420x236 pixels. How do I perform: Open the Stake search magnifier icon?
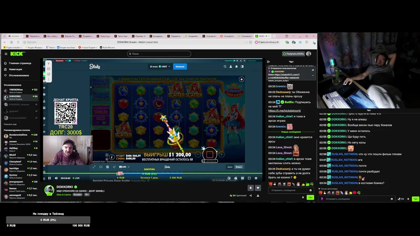coord(225,67)
